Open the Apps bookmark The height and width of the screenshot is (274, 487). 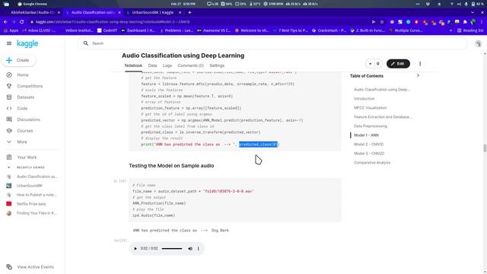pyautogui.click(x=11, y=30)
